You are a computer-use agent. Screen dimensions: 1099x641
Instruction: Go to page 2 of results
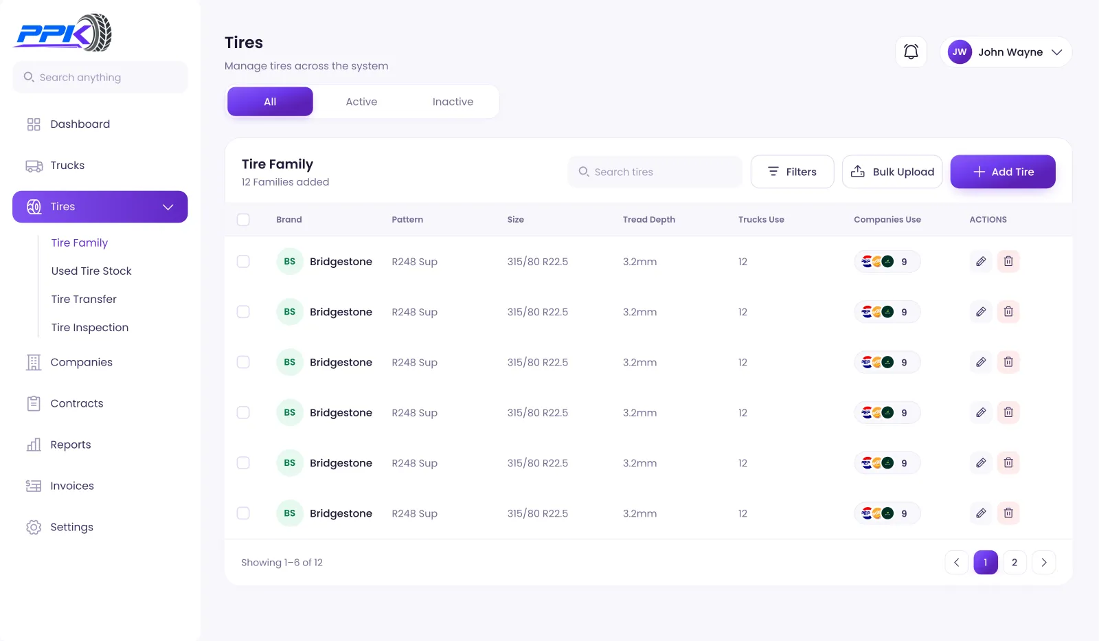tap(1015, 563)
